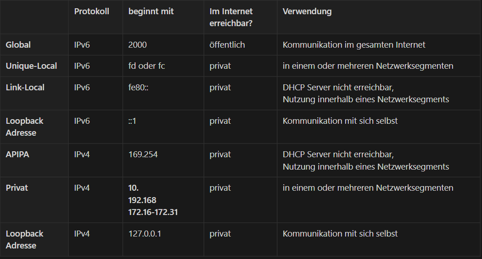Screen dimensions: 482x259
Task: Click the "Global" row label
Action: coord(18,45)
